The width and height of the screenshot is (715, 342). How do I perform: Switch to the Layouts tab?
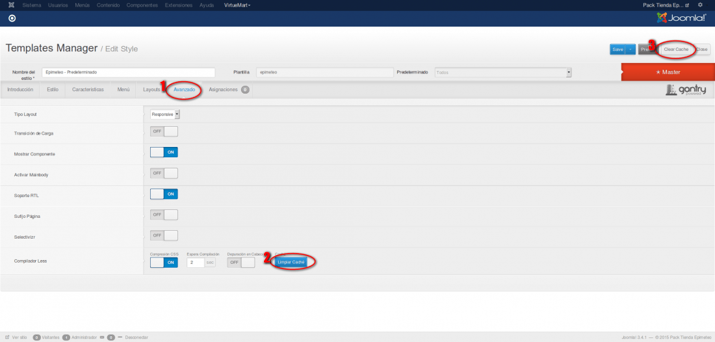point(151,90)
